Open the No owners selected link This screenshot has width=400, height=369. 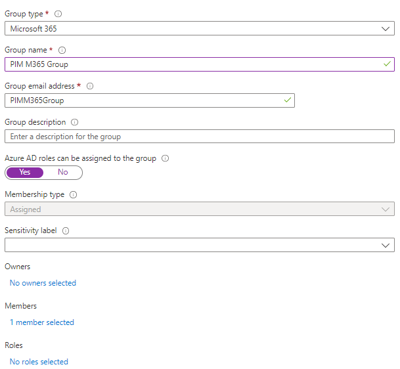click(x=43, y=283)
